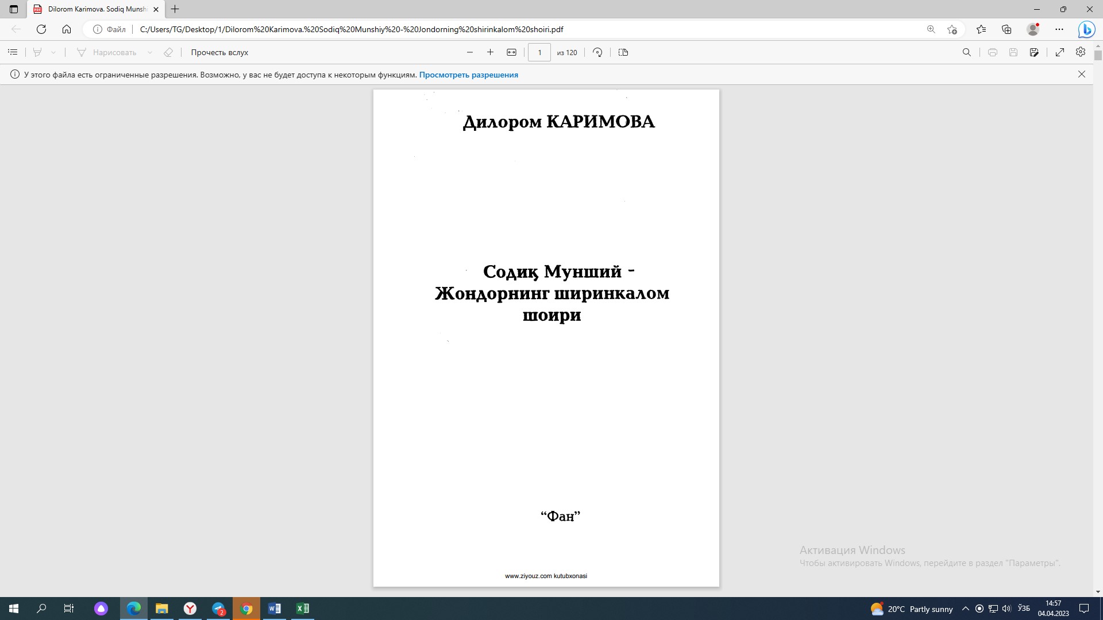Click the fit to width icon

click(x=511, y=52)
